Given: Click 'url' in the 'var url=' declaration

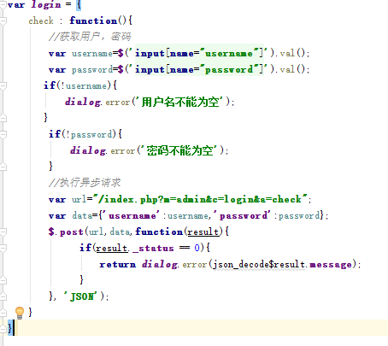Looking at the screenshot, I should point(79,199).
